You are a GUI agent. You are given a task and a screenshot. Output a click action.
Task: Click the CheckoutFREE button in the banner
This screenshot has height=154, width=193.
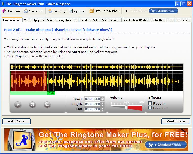(x=166, y=145)
